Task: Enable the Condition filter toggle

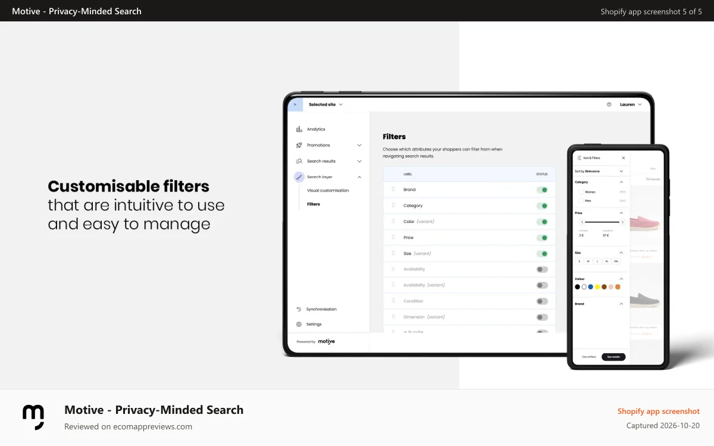Action: pos(542,301)
